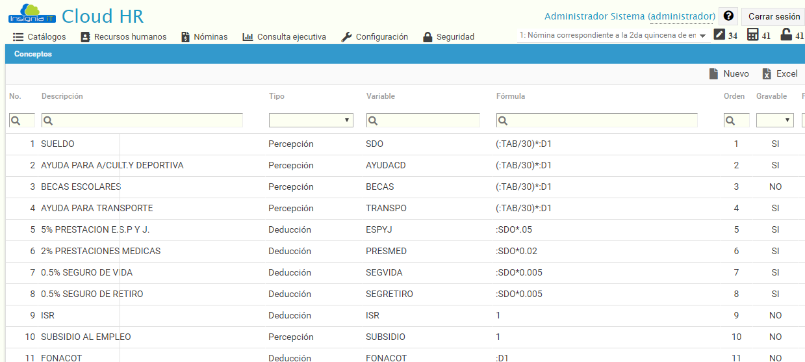Expand the Nómina period selector dropdown

(613, 35)
